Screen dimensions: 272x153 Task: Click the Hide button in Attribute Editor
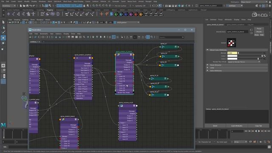262,35
